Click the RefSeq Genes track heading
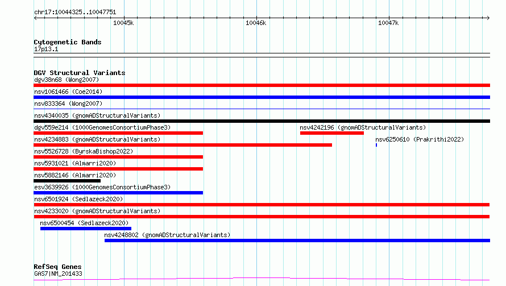The width and height of the screenshot is (506, 286). coord(57,267)
